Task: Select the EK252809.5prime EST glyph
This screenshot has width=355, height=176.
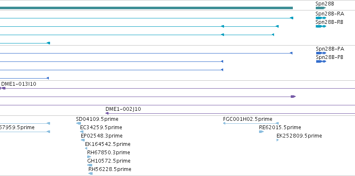Action: tap(277, 140)
